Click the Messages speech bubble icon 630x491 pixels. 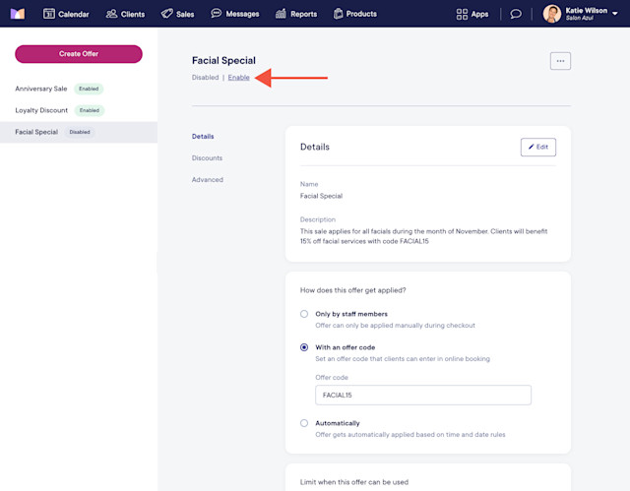pos(217,13)
